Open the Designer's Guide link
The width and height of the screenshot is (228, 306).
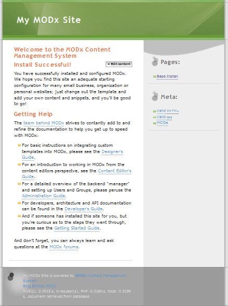(72, 155)
